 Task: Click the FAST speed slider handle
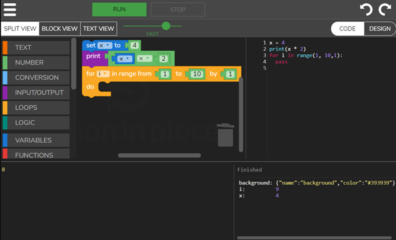coord(166,26)
